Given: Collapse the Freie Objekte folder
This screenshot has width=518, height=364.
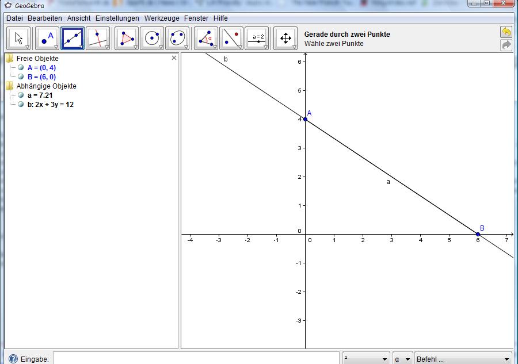Looking at the screenshot, I should coord(9,58).
